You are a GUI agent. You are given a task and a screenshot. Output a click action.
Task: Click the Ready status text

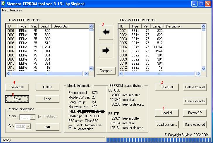click(x=6, y=140)
